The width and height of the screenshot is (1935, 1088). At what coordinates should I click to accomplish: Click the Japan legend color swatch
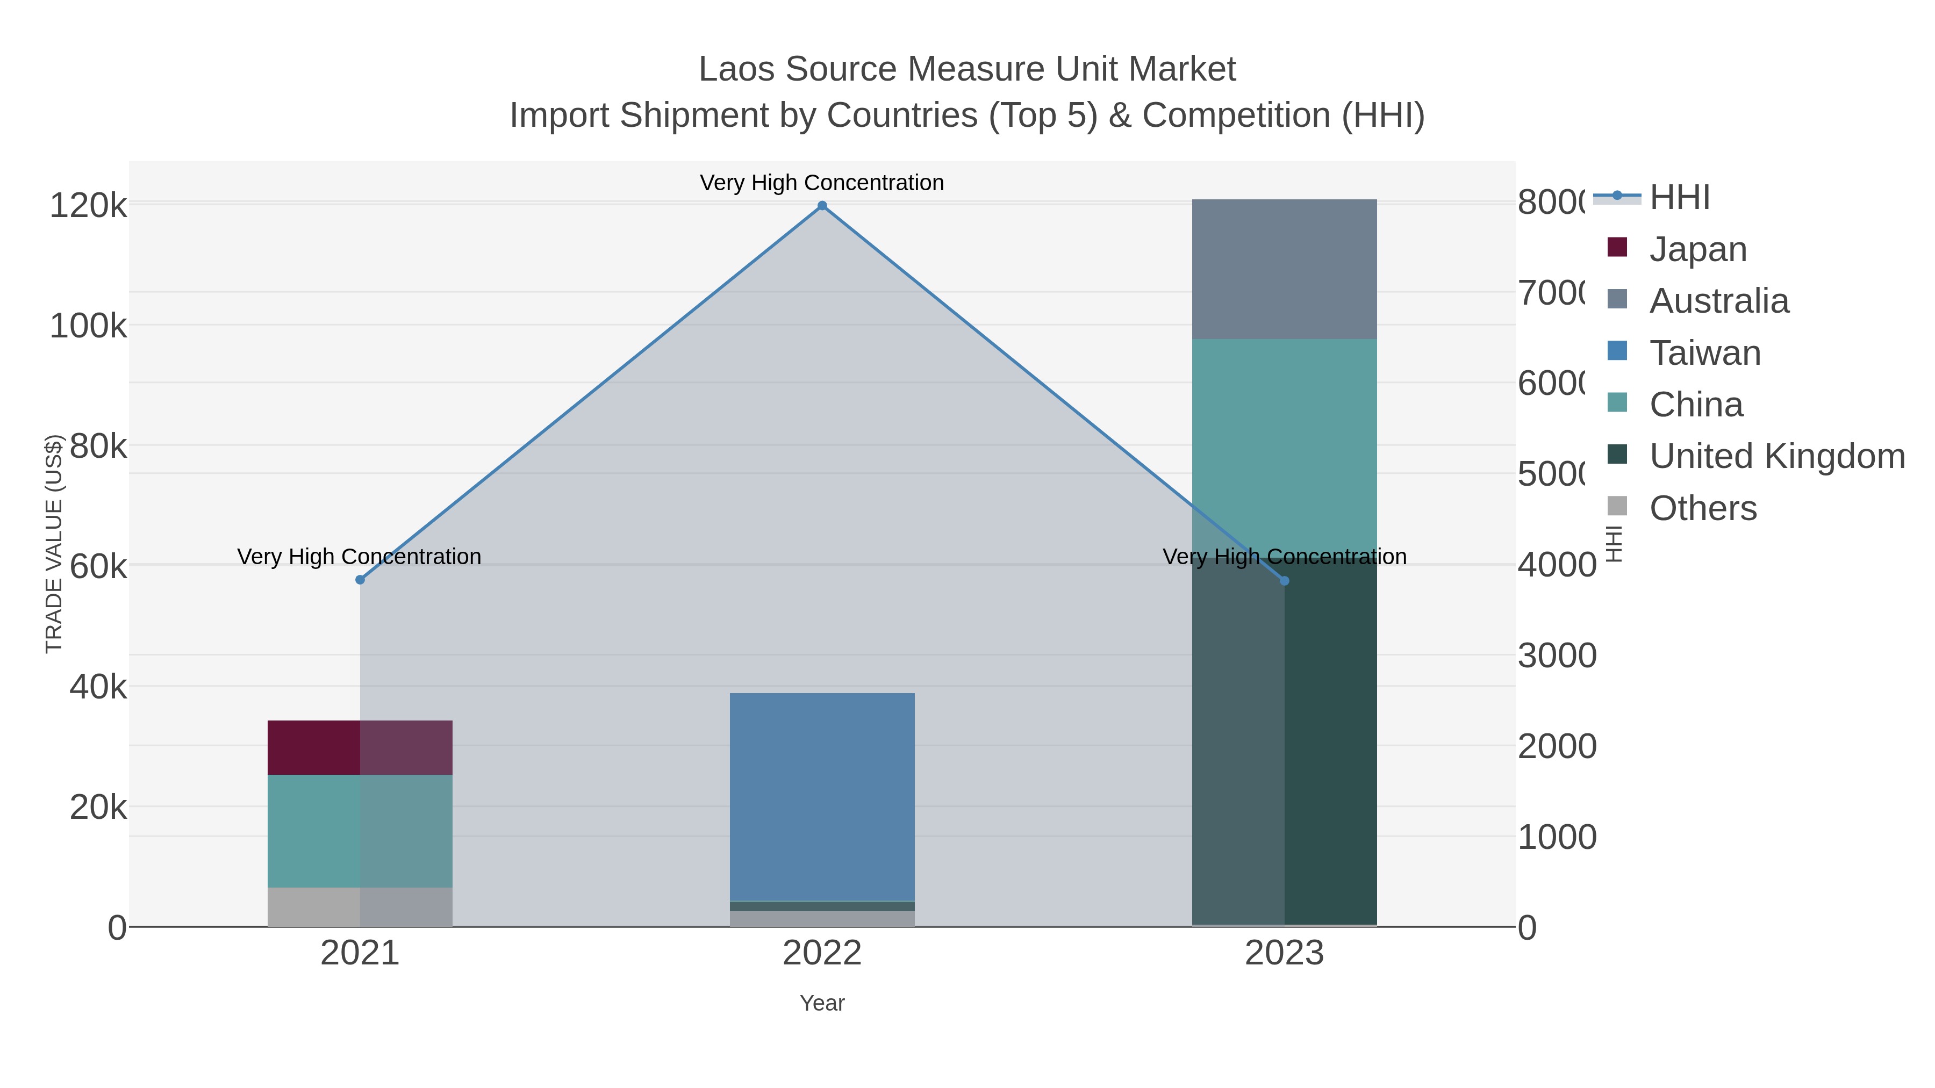pyautogui.click(x=1617, y=247)
